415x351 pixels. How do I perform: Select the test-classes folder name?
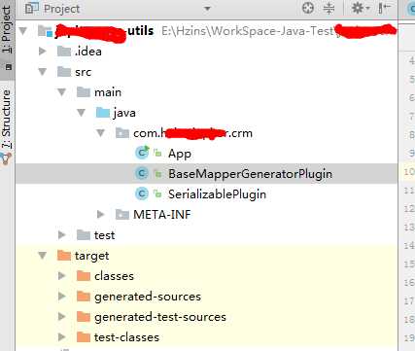[x=126, y=337]
